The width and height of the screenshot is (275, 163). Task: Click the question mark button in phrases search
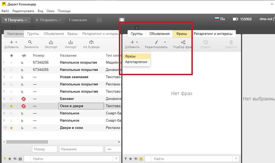tap(236, 159)
